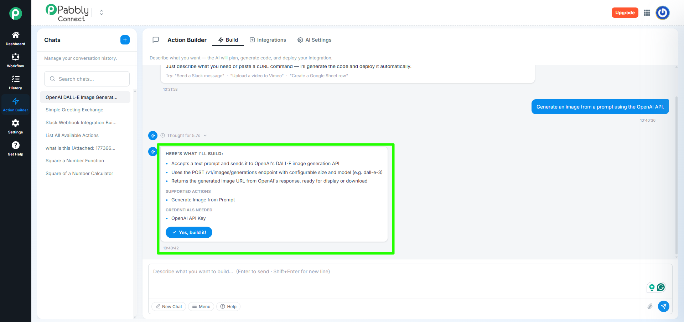Go to the Workflow section icon
The image size is (684, 322).
(15, 57)
